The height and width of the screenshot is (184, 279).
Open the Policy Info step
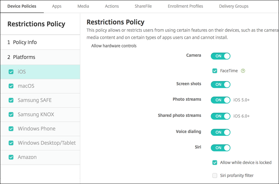tap(25, 42)
